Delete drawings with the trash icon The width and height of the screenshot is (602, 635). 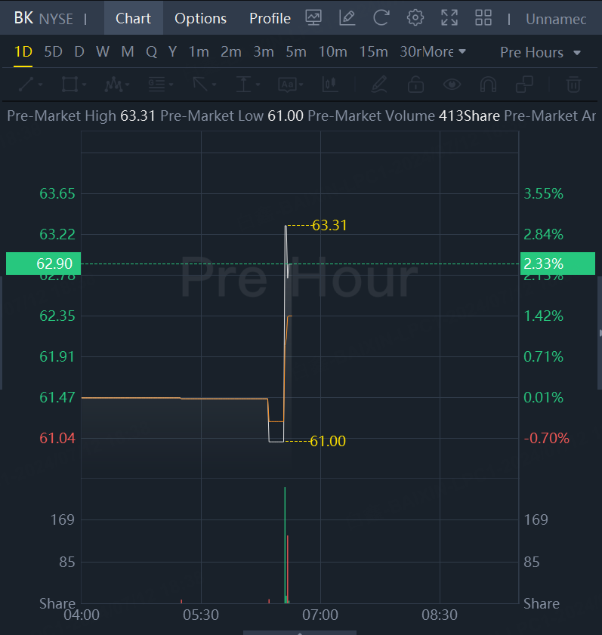click(574, 84)
